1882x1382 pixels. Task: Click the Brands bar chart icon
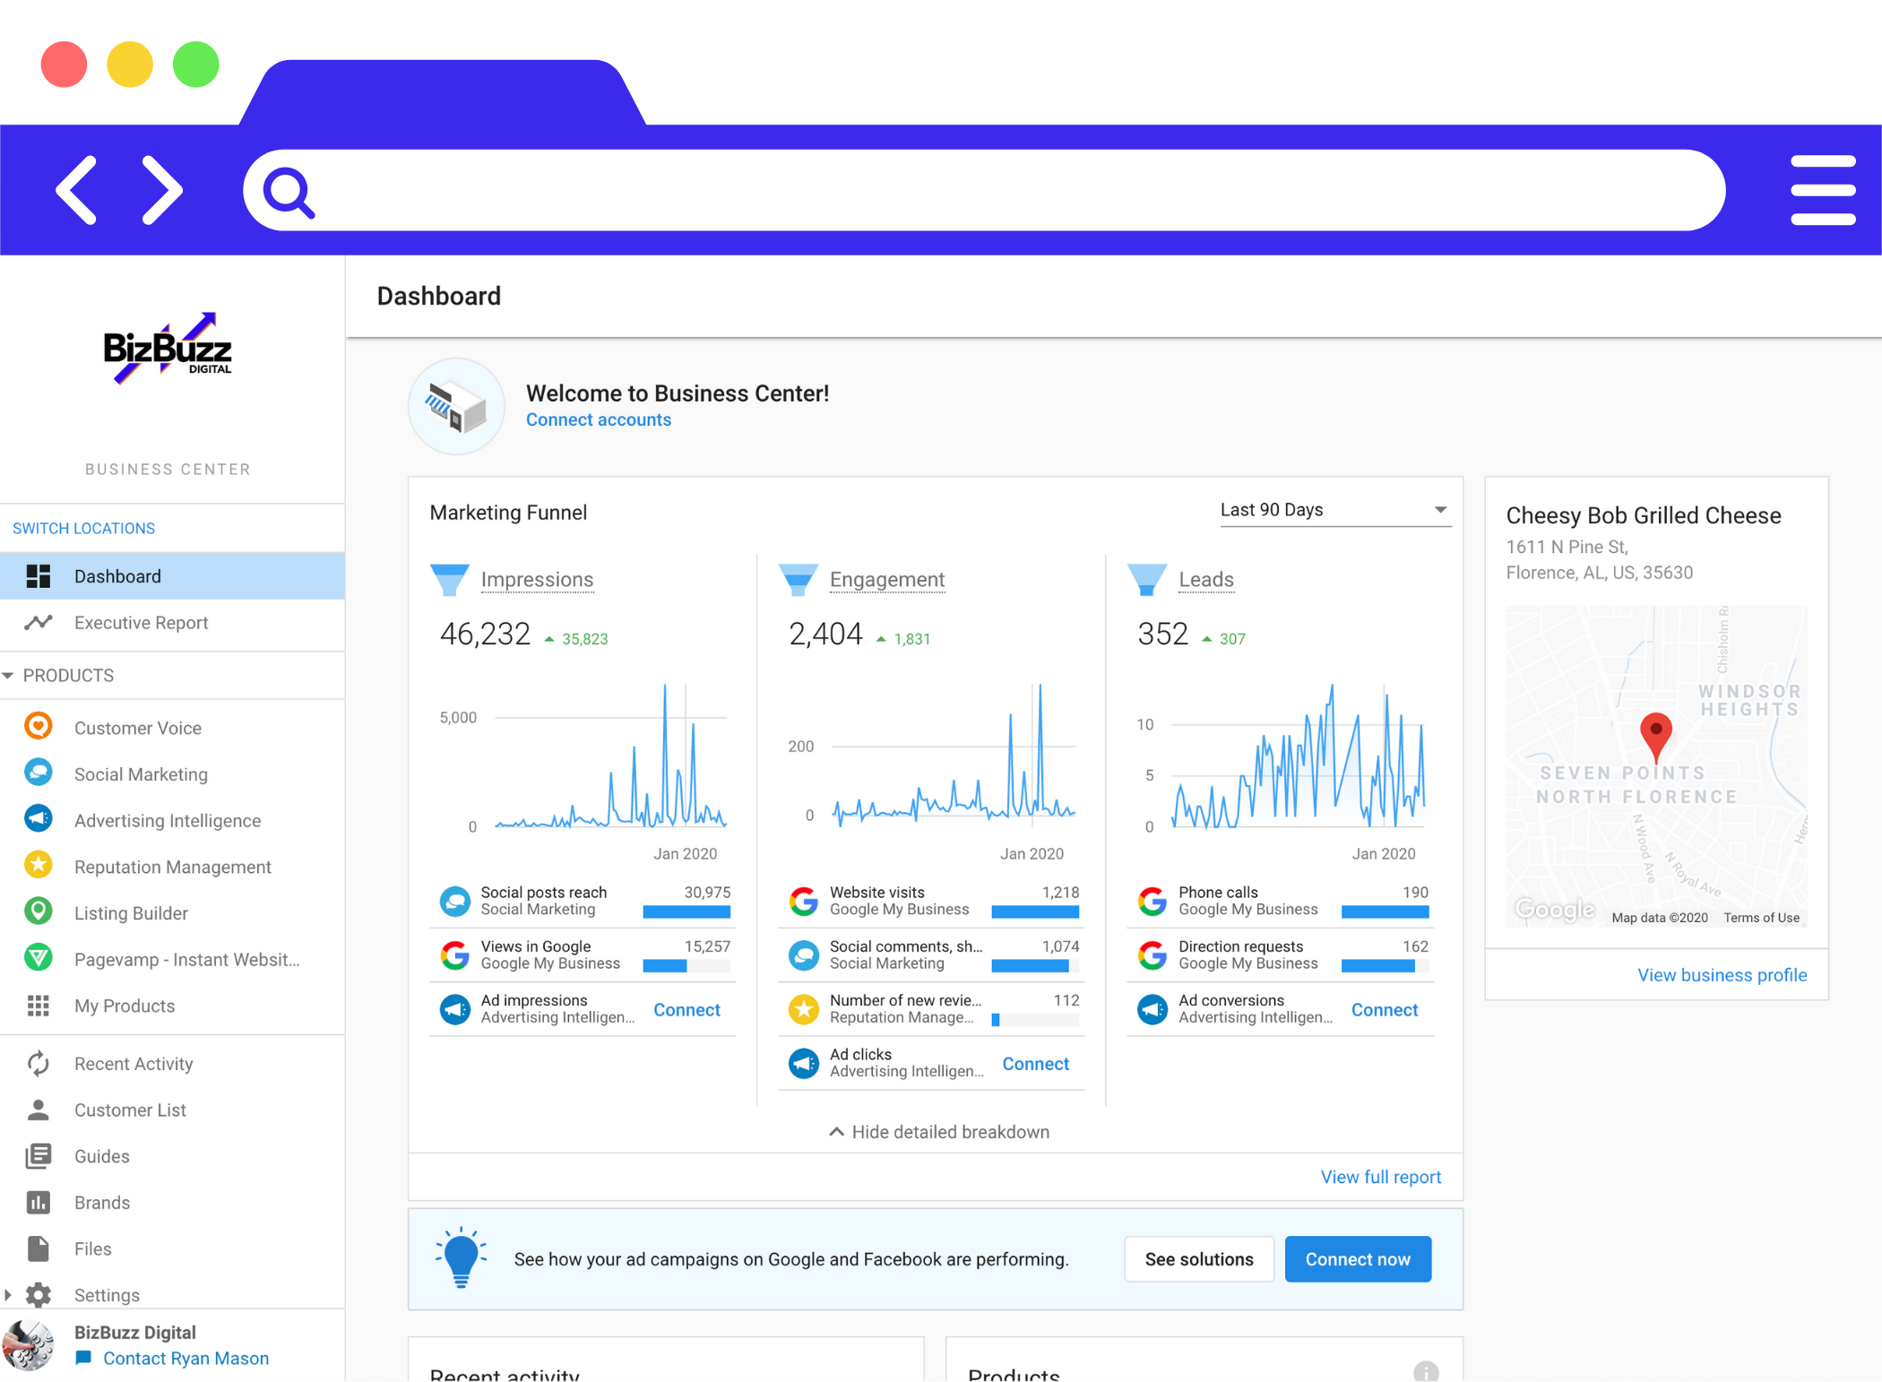tap(38, 1202)
